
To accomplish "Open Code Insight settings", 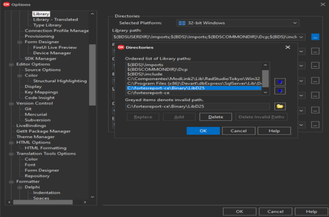I will coord(39,98).
